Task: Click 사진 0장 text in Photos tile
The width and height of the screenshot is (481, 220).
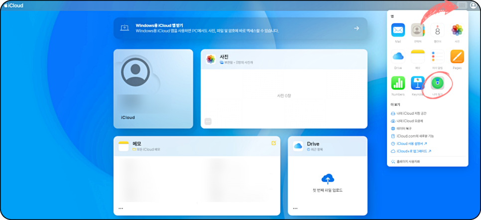Action: 284,96
